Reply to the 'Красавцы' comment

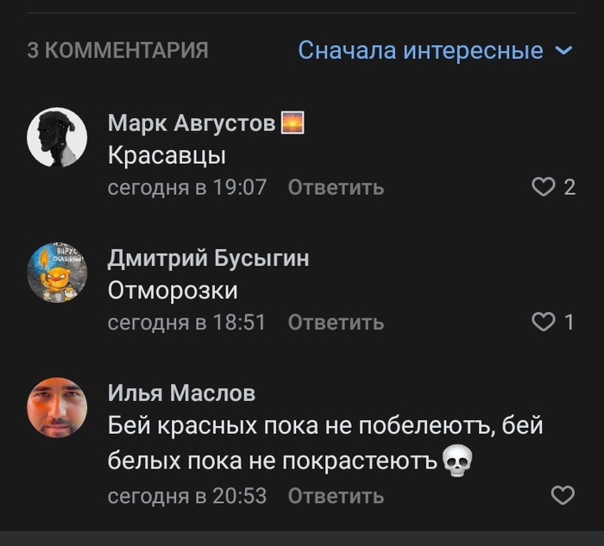336,187
